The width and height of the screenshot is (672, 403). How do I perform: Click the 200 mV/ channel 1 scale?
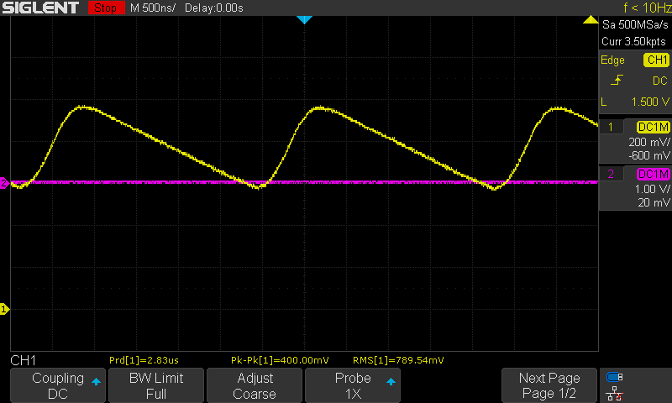(x=648, y=142)
